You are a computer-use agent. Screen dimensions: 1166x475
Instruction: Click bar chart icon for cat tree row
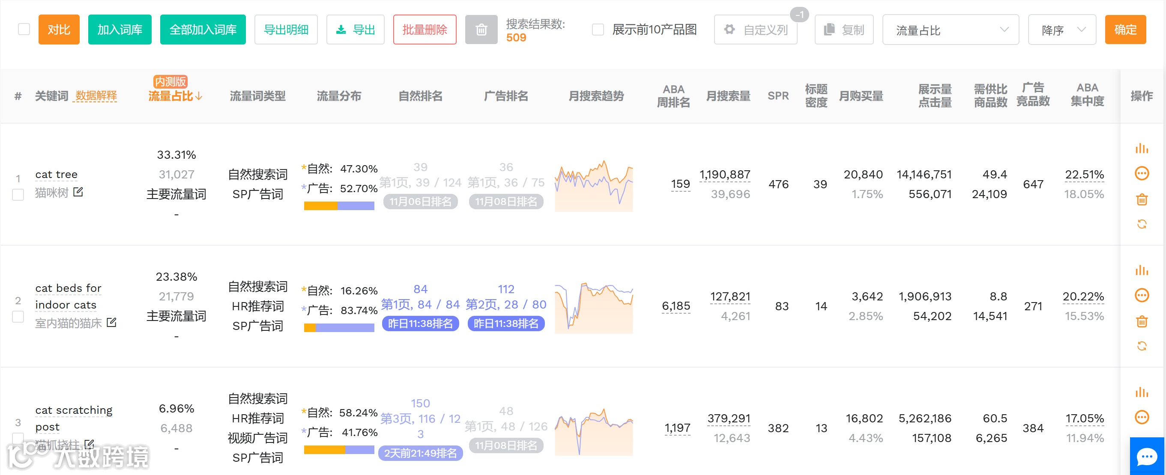[x=1141, y=148]
